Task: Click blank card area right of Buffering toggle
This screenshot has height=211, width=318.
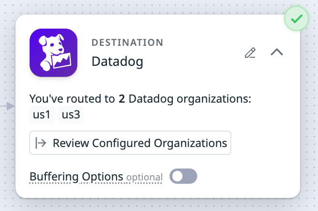Action: [x=248, y=177]
